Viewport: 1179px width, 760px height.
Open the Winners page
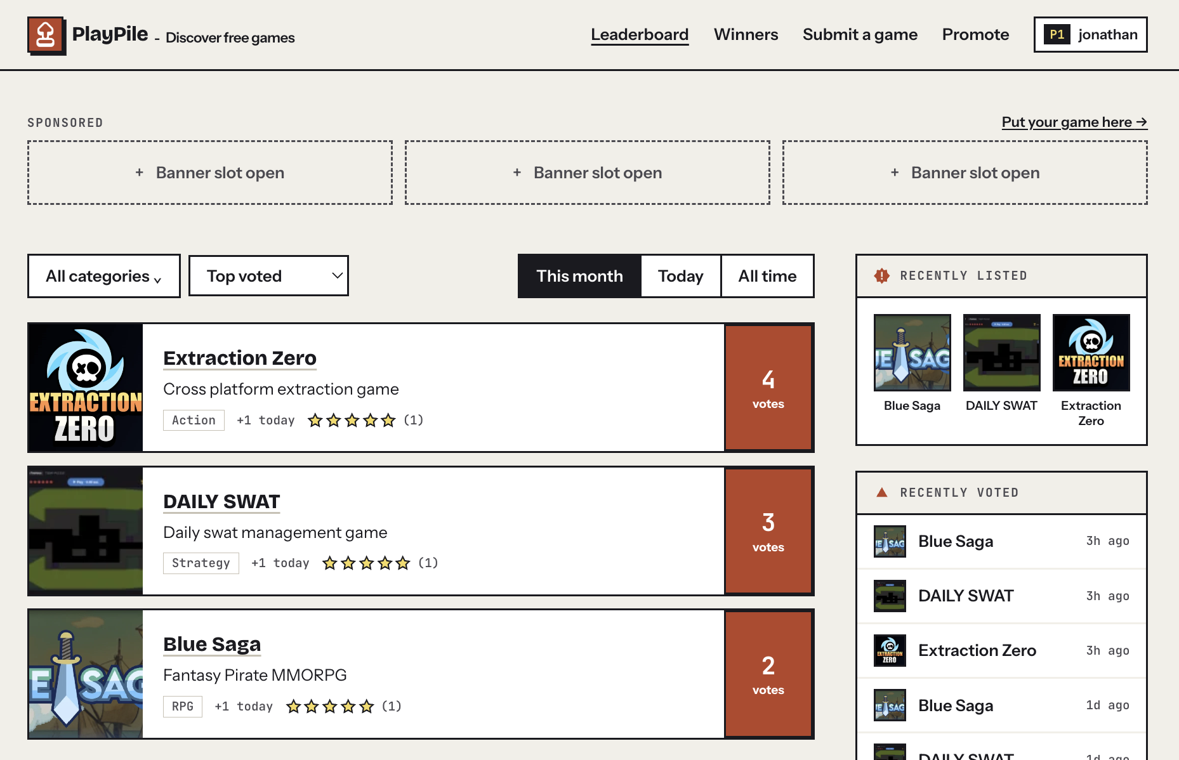pyautogui.click(x=746, y=34)
